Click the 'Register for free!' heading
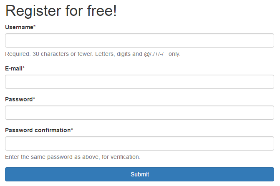This screenshot has height=186, width=280. 61,11
